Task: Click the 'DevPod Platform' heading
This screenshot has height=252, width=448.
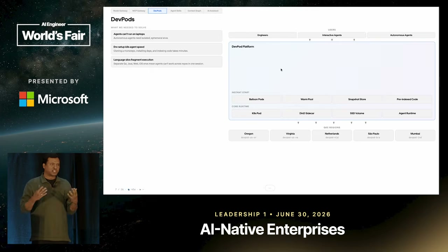Action: point(243,47)
